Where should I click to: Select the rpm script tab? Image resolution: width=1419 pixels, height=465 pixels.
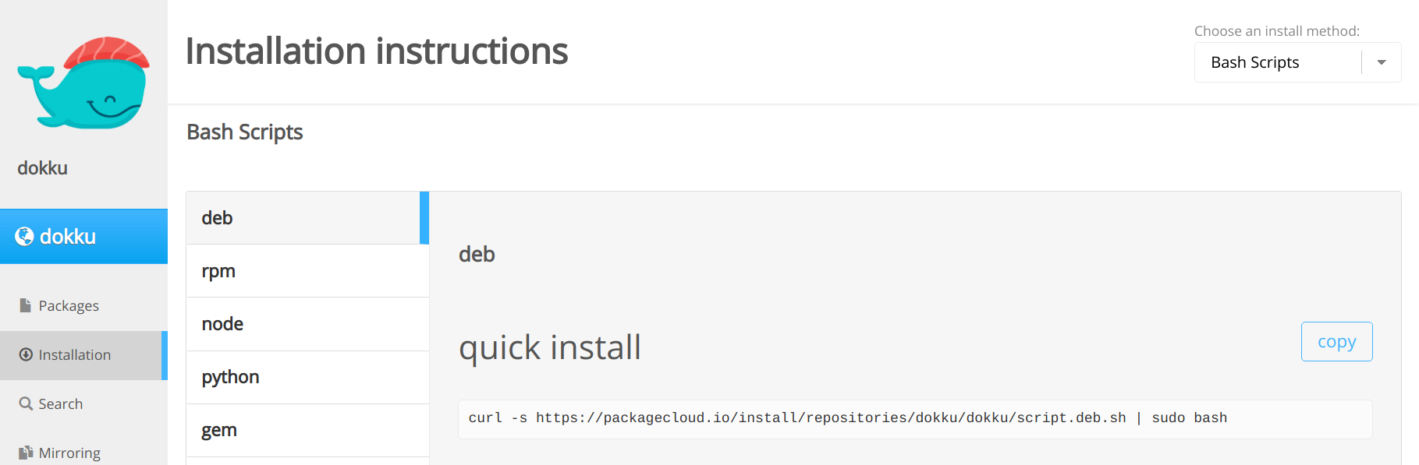pos(307,271)
